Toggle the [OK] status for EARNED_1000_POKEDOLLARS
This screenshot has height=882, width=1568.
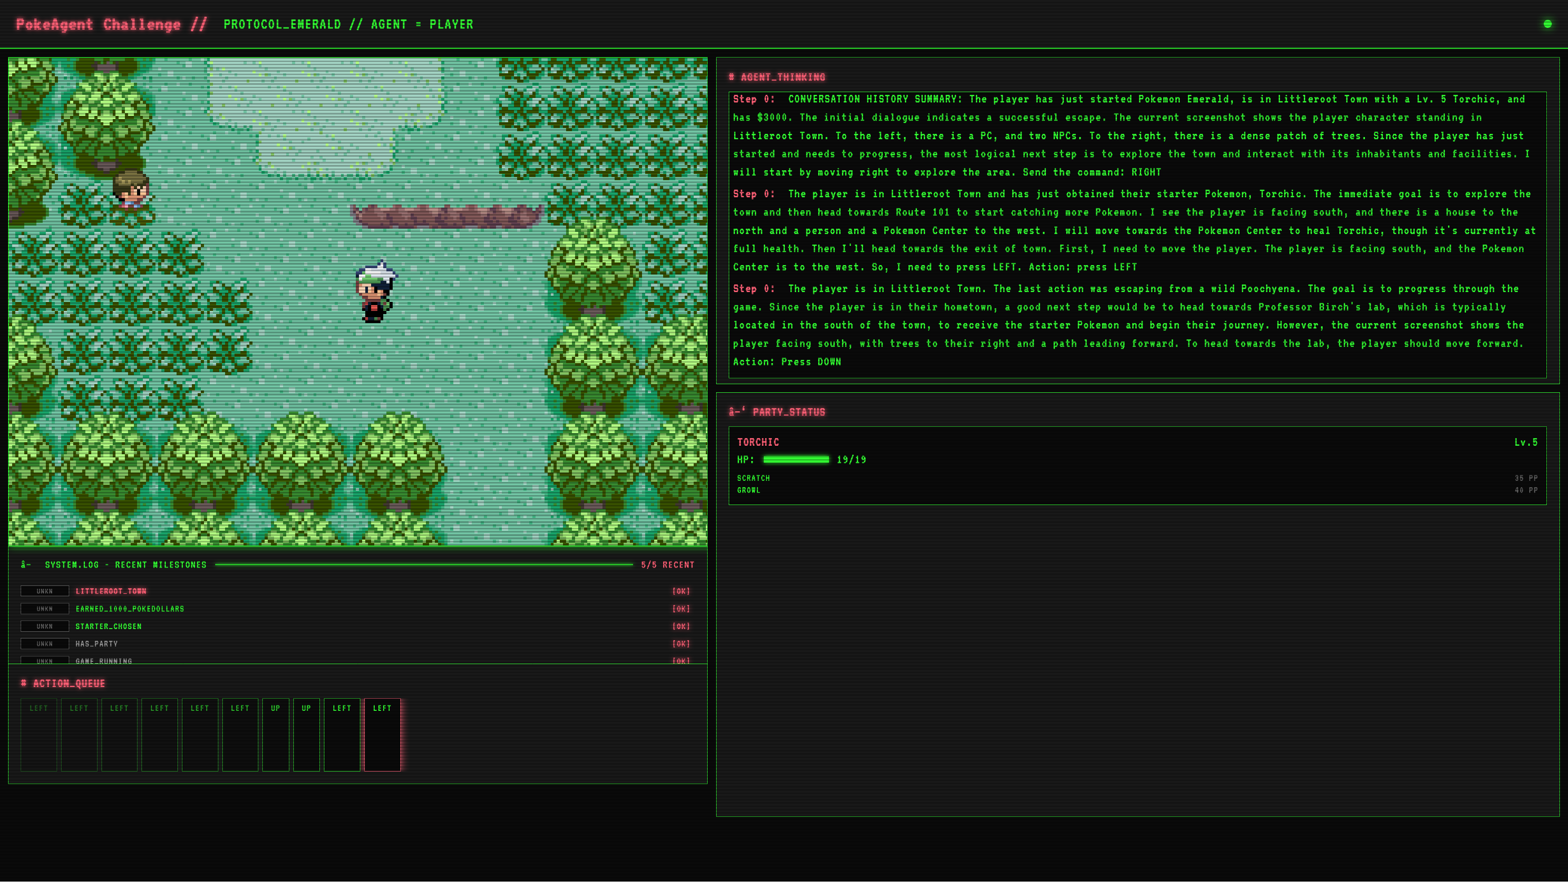[682, 609]
